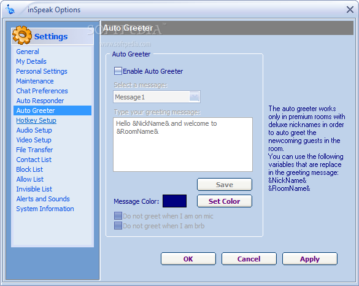Open Invisible List settings
359x286 pixels.
tap(34, 189)
